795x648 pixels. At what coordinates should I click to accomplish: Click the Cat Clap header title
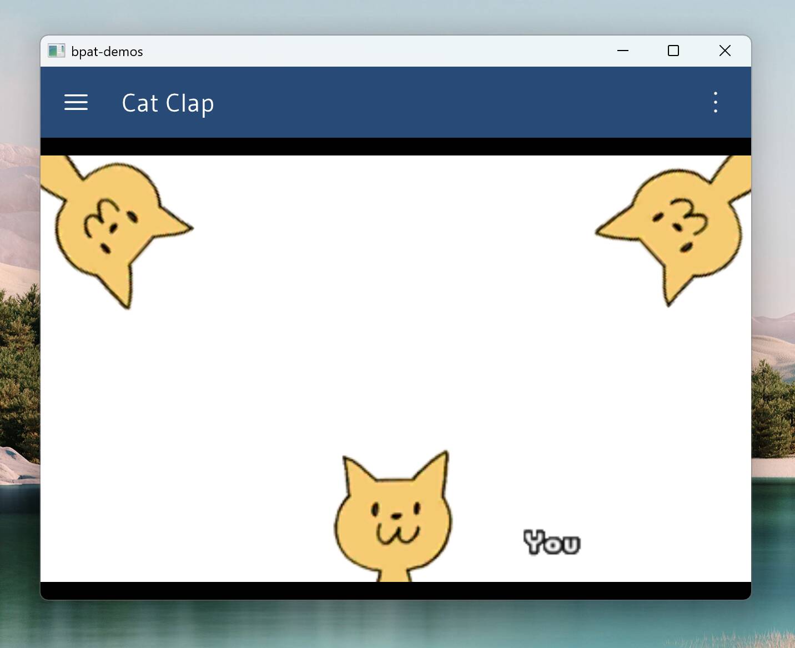click(168, 103)
